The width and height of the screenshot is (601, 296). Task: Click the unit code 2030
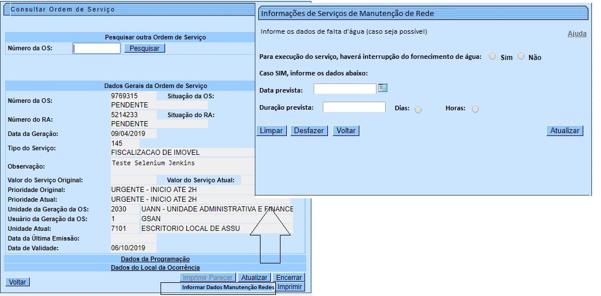118,209
